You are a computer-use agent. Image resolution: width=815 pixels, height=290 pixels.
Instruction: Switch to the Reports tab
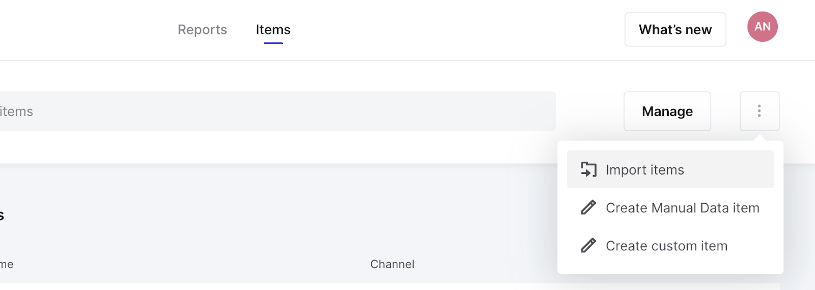(202, 30)
